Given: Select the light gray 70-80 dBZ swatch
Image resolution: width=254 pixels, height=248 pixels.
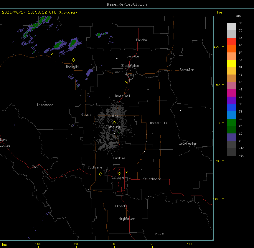Looking at the screenshot, I should 232,27.
